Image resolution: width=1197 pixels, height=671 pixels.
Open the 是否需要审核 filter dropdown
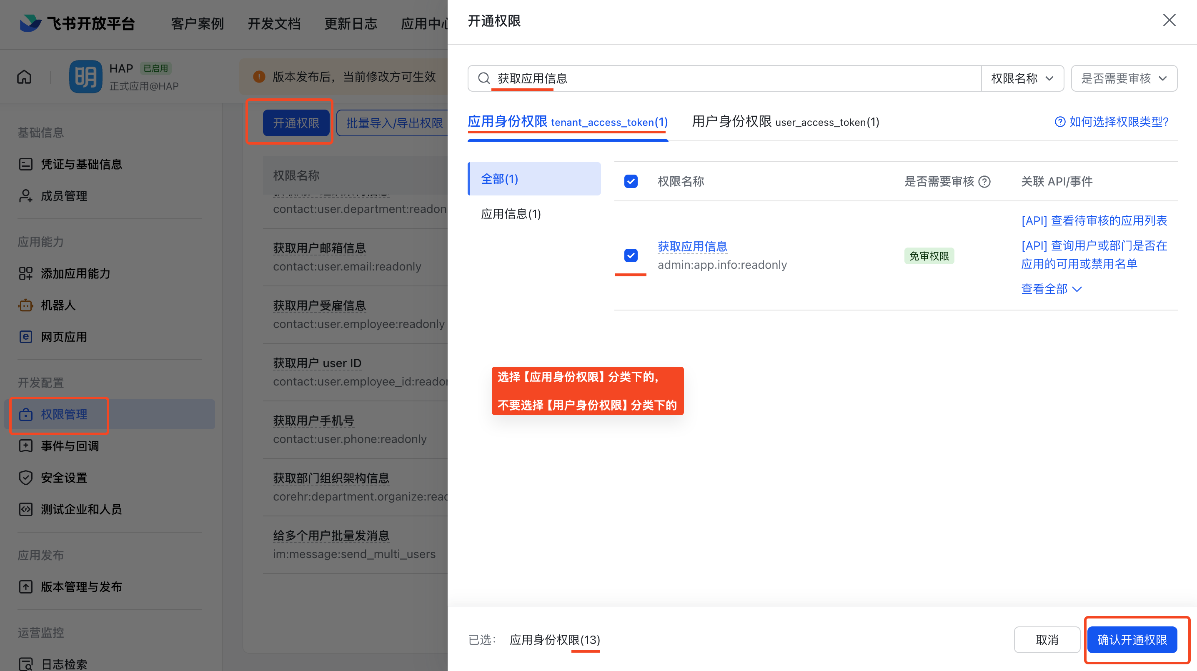point(1124,78)
